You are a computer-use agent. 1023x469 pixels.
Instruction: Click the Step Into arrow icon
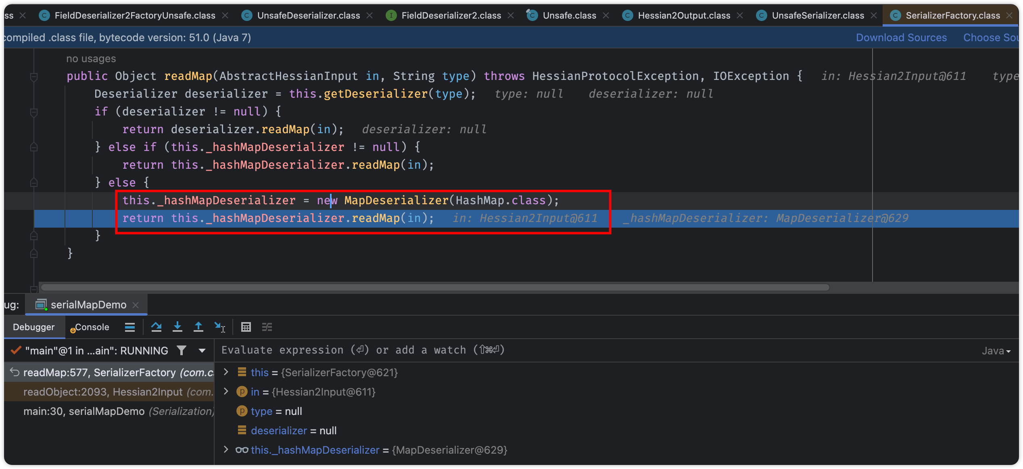point(177,327)
